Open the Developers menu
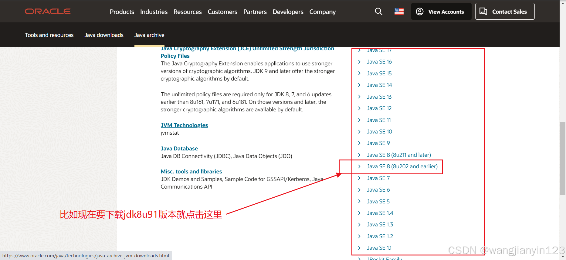 (288, 12)
